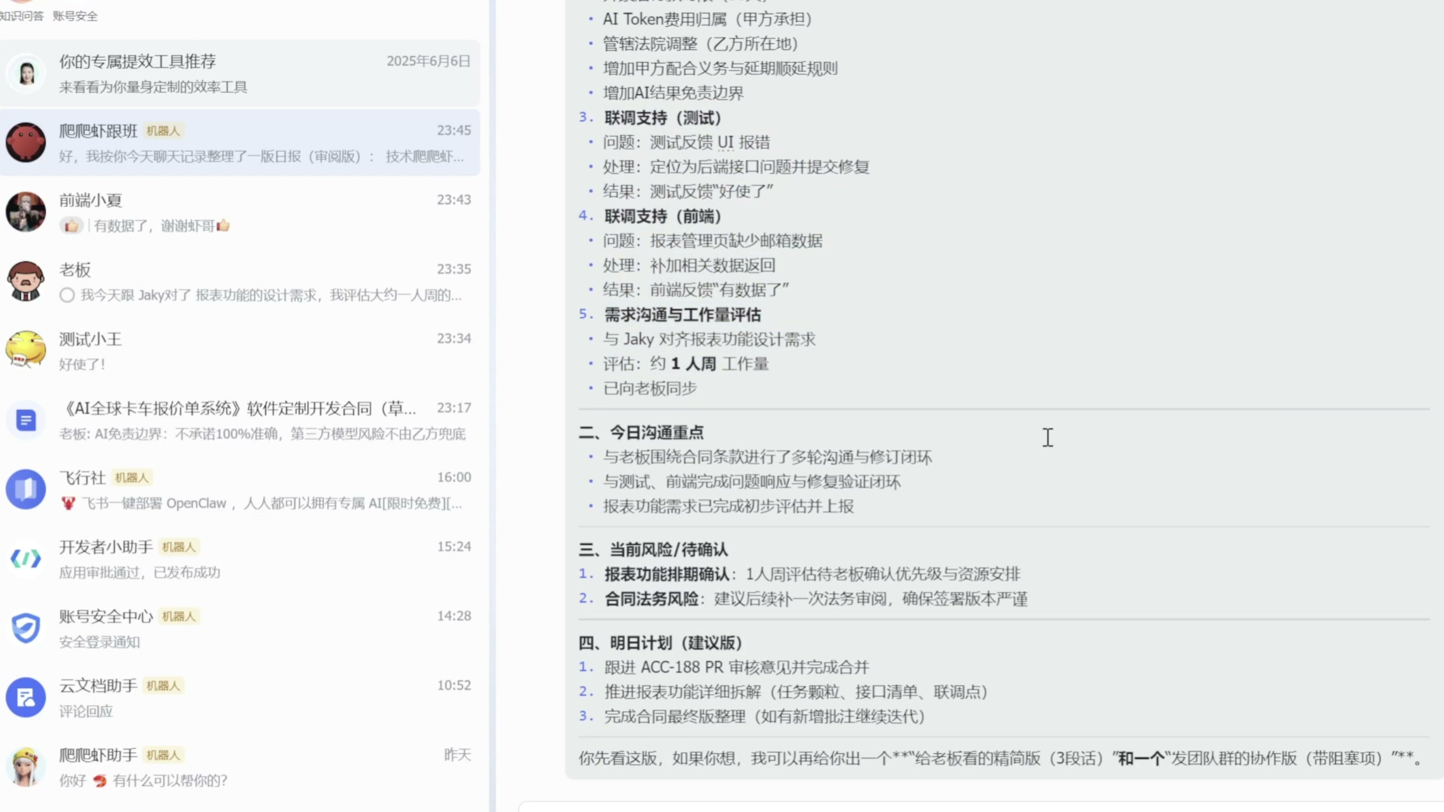Click the 账号安全中心 shield icon
This screenshot has width=1444, height=812.
click(26, 628)
